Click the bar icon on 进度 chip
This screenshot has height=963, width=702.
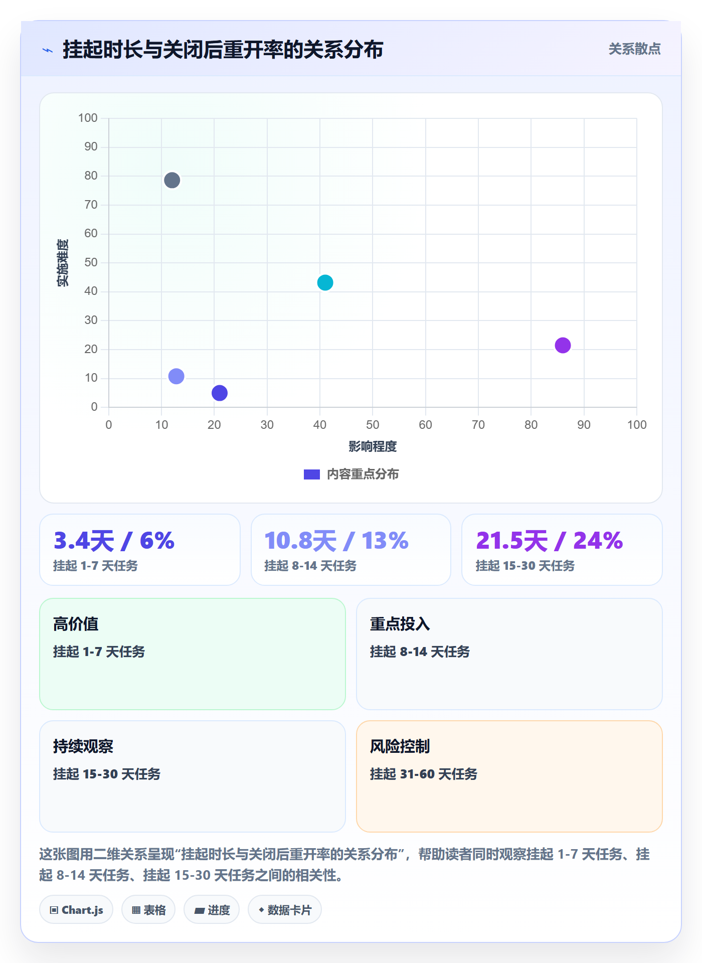(x=199, y=911)
